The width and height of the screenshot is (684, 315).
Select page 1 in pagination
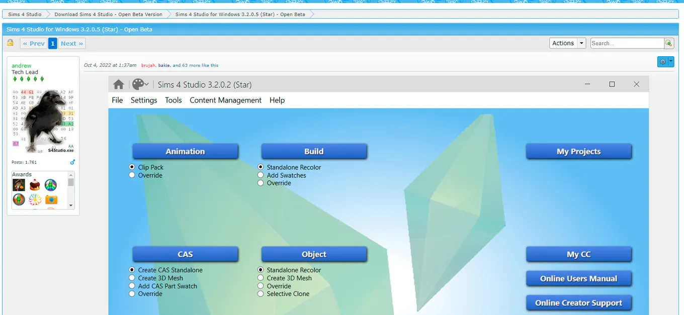(53, 43)
